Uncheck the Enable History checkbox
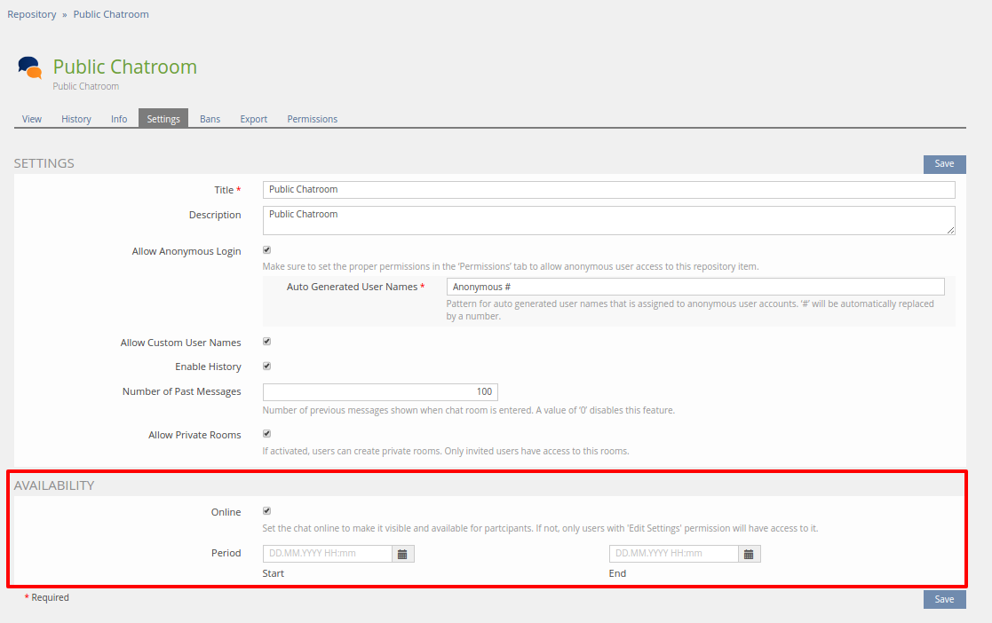 point(266,366)
